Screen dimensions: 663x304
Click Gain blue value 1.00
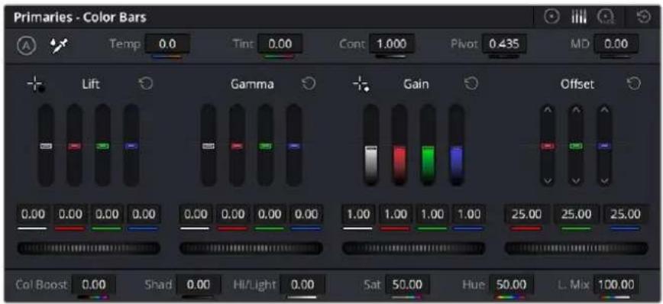click(468, 215)
